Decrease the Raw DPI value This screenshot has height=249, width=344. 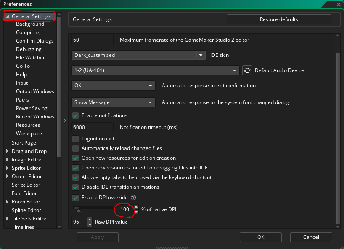click(90, 224)
